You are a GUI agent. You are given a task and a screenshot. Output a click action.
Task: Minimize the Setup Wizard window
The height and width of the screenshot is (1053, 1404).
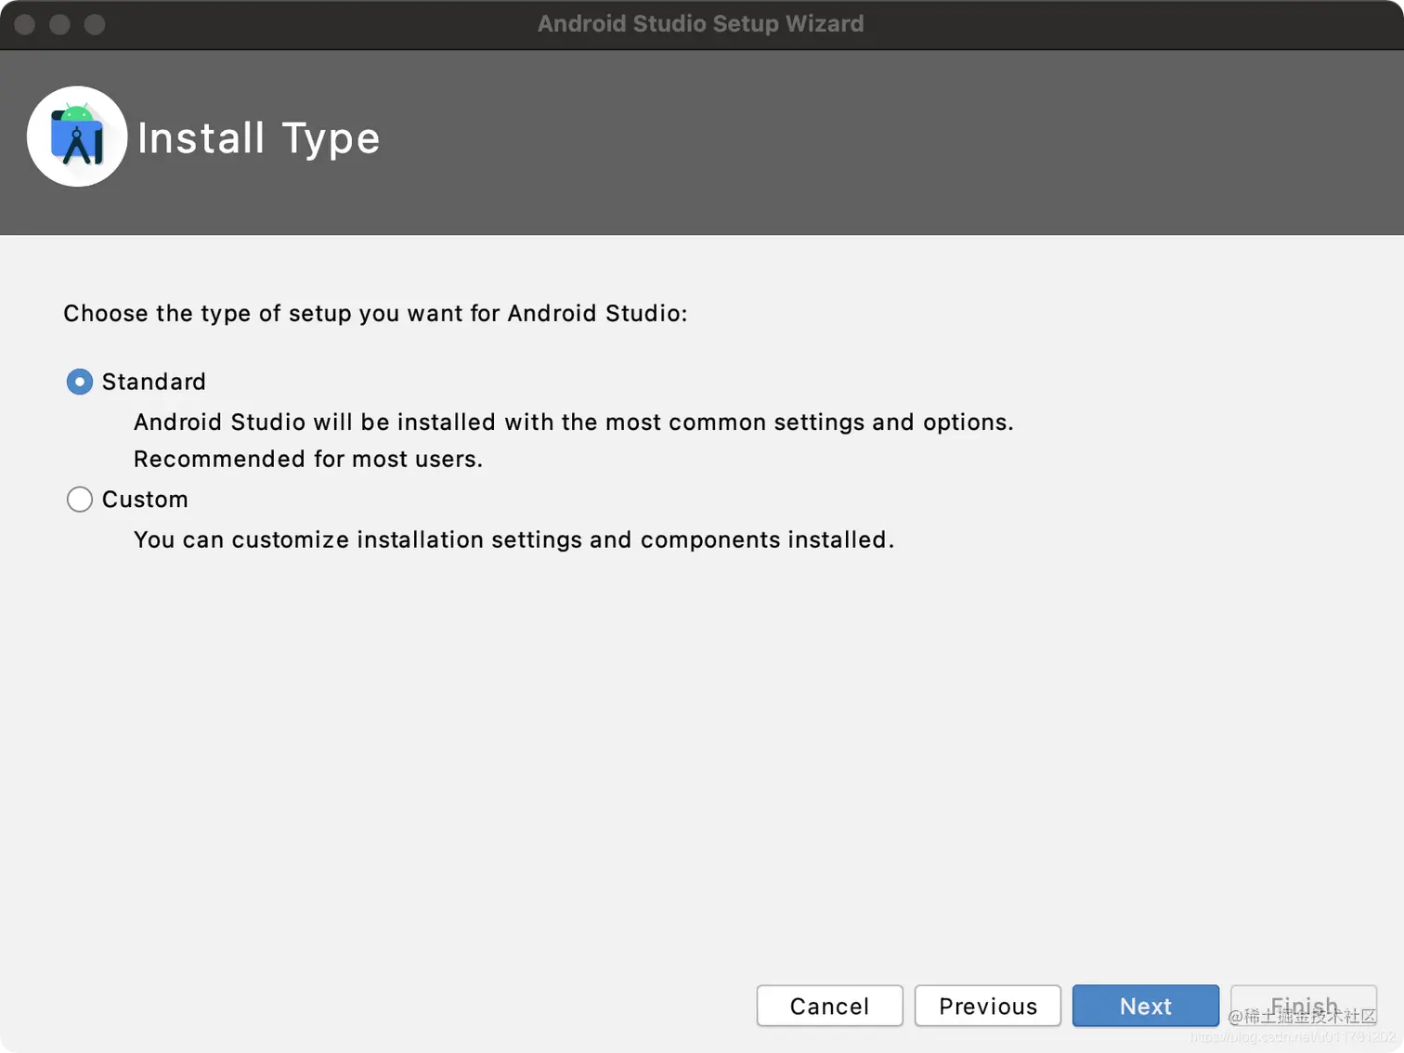point(60,24)
